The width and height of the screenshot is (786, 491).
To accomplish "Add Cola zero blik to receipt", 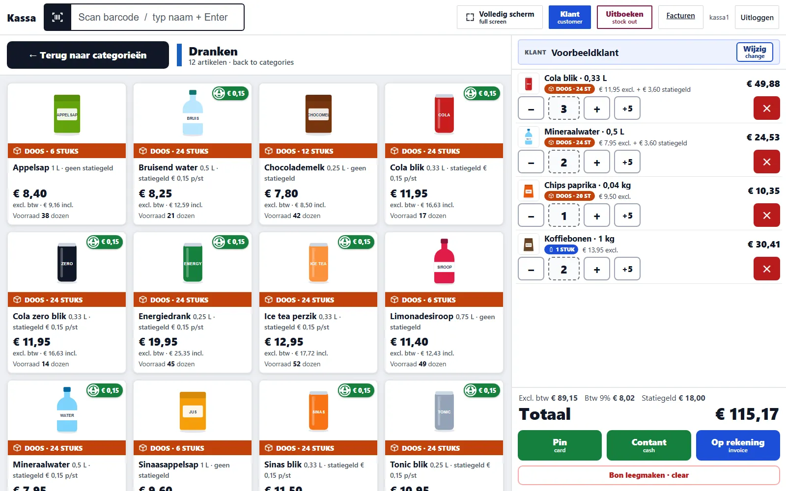I will [67, 302].
